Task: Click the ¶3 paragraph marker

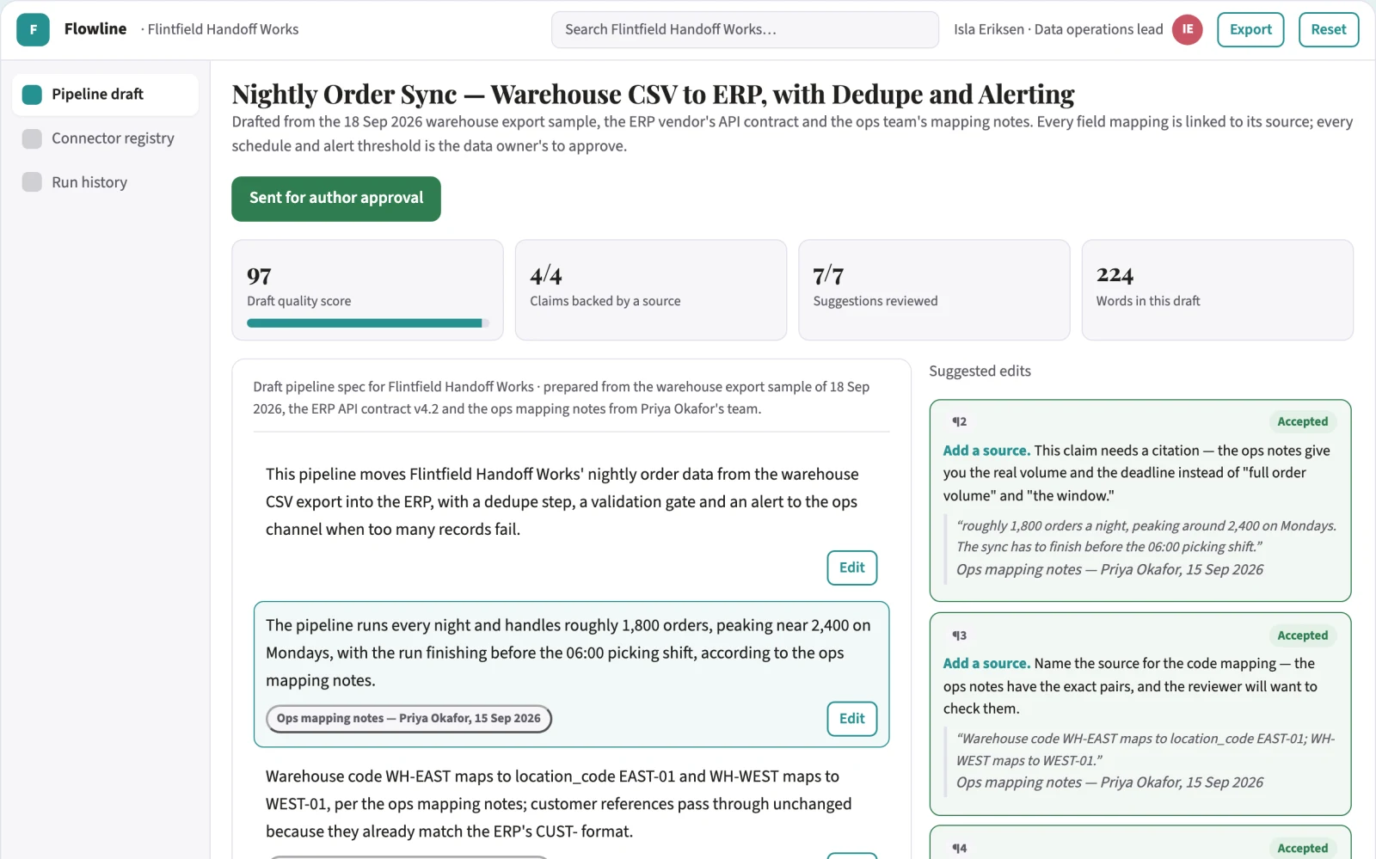Action: [x=959, y=635]
